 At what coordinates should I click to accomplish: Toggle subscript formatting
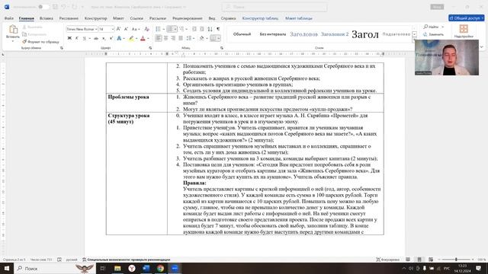pos(104,38)
